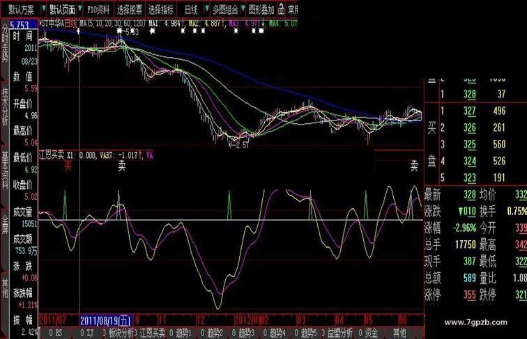This screenshot has height=339, width=527.
Task: Select the 趋势4 bottom tab
Action: pos(275,333)
